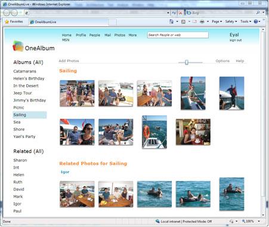Open the address bar history dropdown

(x=168, y=13)
